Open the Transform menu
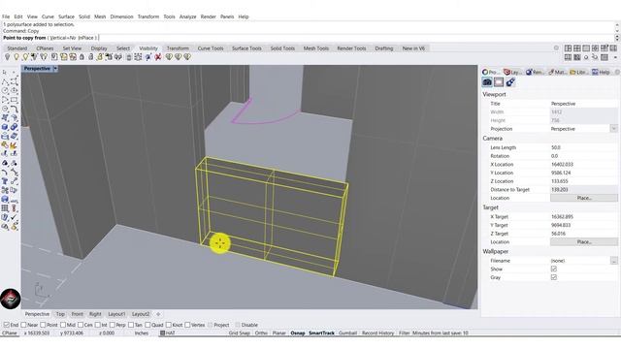The image size is (621, 349). click(x=148, y=16)
